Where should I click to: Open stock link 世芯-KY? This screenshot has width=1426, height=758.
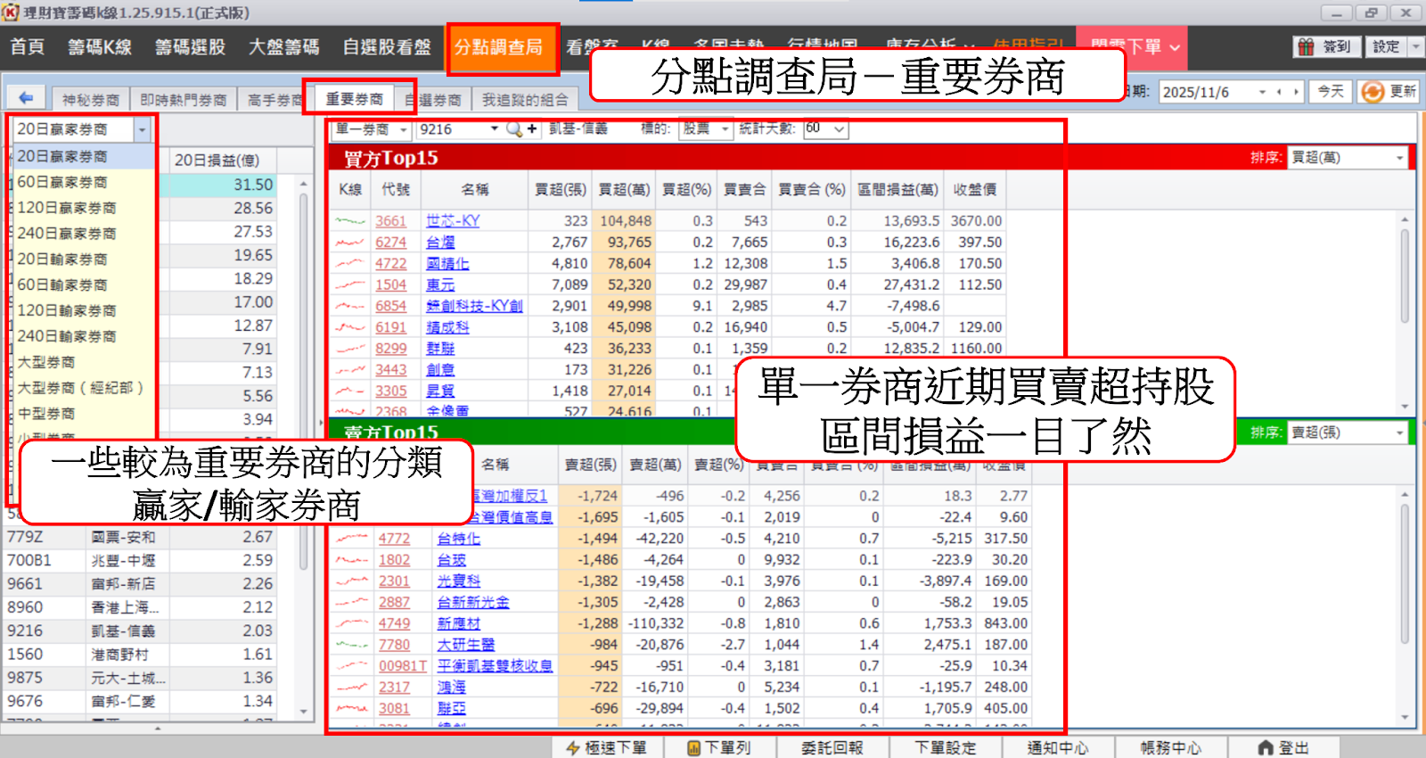point(453,221)
